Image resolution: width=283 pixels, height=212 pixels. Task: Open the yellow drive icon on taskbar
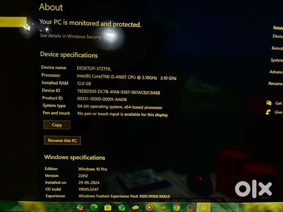coord(135,208)
